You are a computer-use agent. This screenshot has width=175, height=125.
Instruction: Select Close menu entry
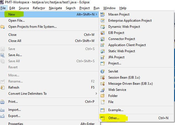click(x=49, y=35)
